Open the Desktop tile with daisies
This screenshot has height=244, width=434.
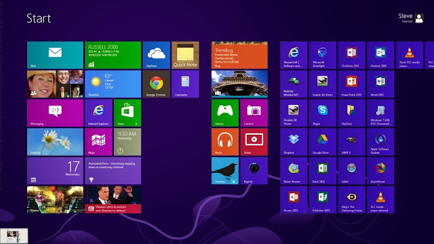[55, 142]
